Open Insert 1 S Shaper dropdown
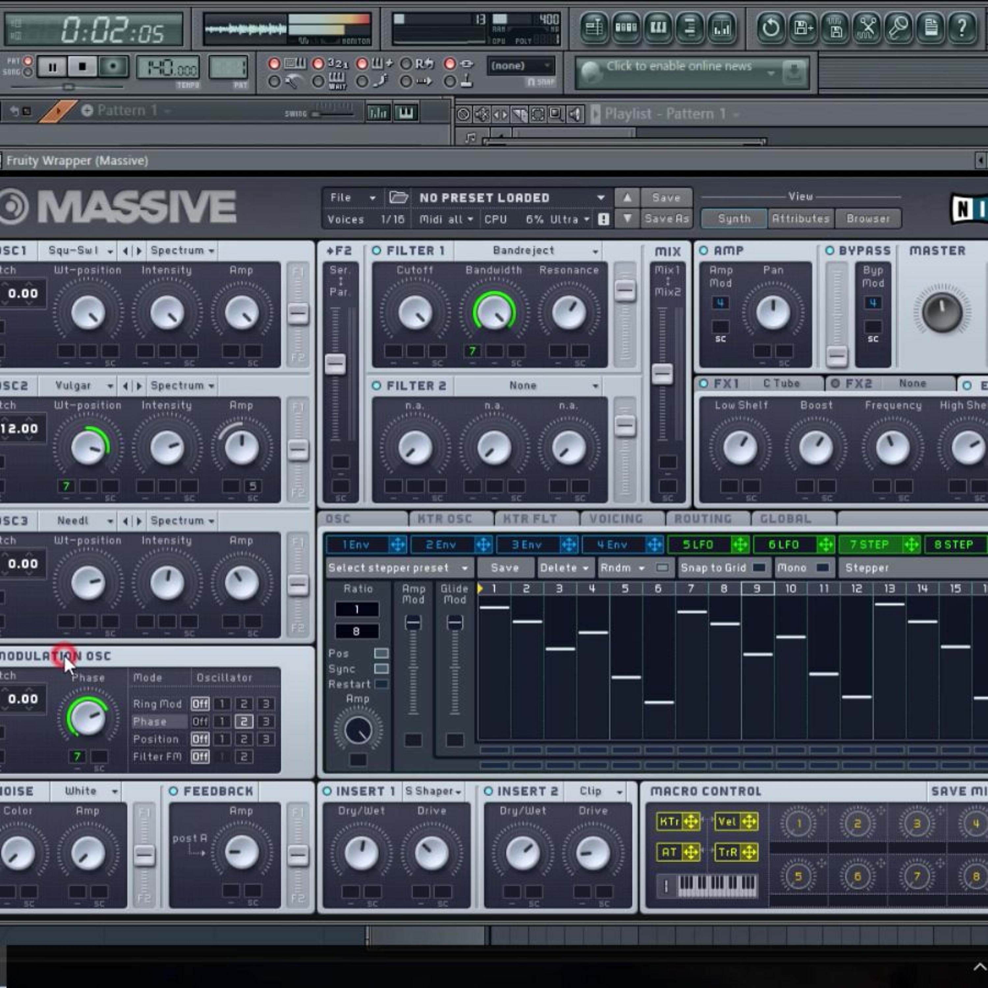The width and height of the screenshot is (988, 988). pos(433,791)
